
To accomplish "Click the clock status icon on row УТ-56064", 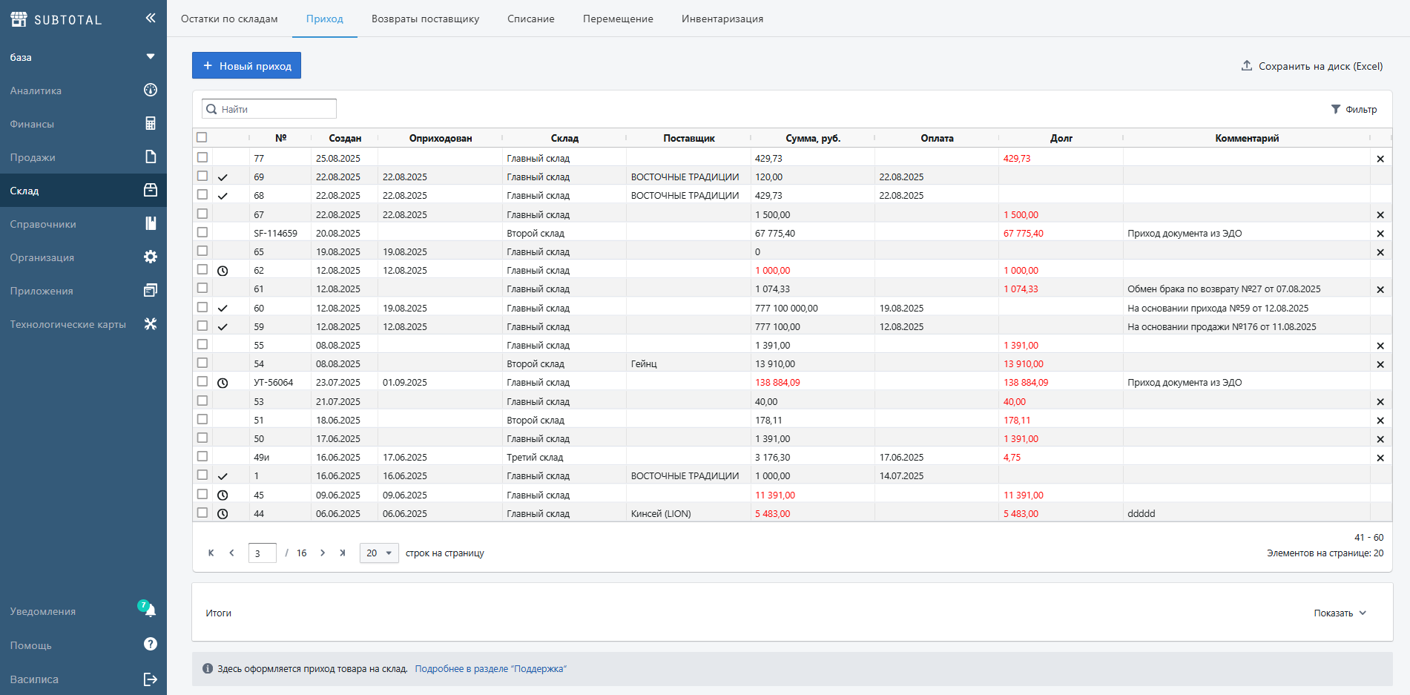I will tap(223, 383).
